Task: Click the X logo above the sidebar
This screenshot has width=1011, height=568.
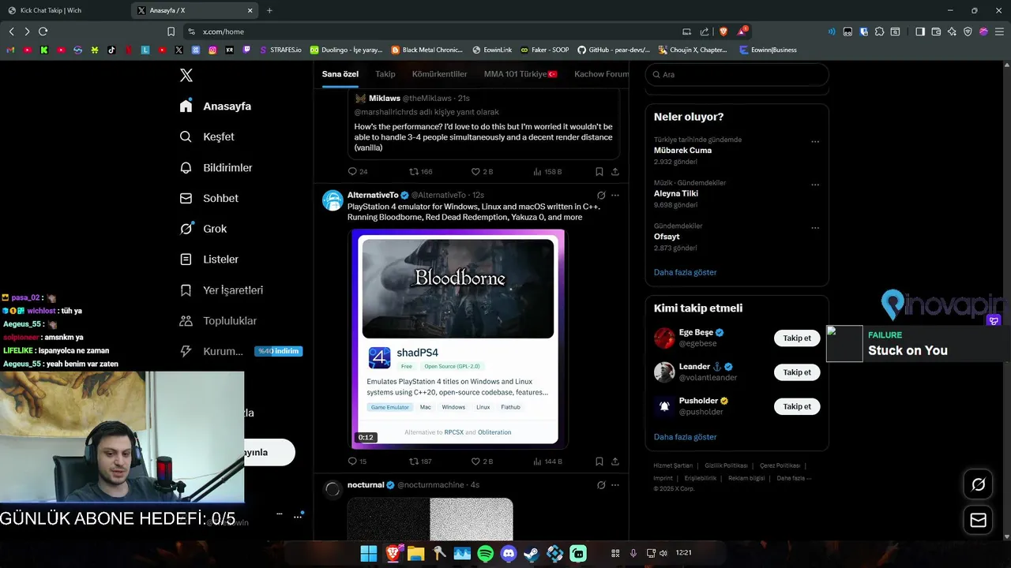Action: pos(186,75)
